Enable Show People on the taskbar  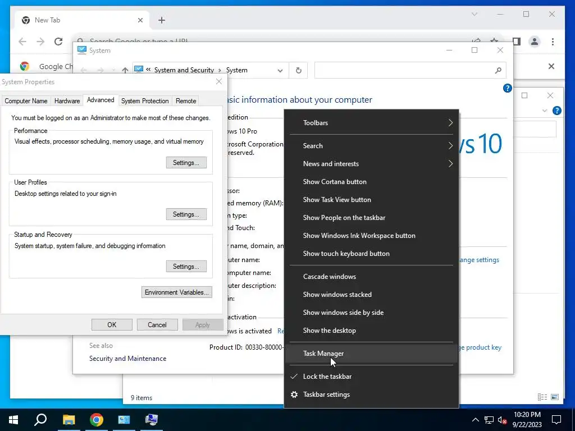[x=371, y=217]
